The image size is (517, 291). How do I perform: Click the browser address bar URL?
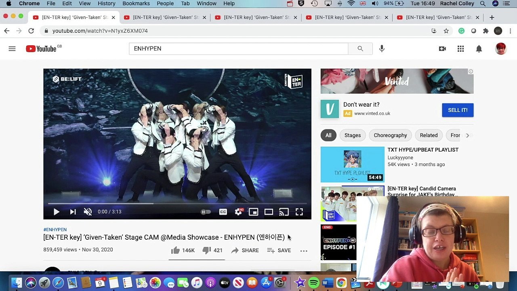click(x=100, y=31)
